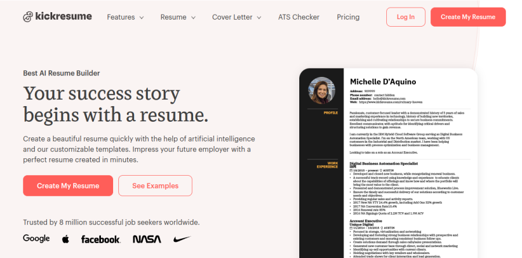Click the Log In button
This screenshot has height=258, width=522.
pos(406,17)
